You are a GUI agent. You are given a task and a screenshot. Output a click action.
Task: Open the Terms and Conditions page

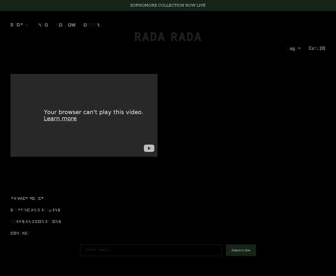36,221
